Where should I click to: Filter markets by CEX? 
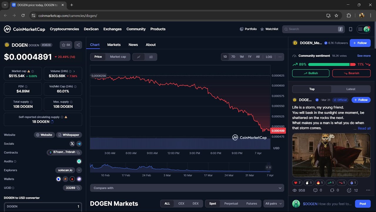coord(181,203)
